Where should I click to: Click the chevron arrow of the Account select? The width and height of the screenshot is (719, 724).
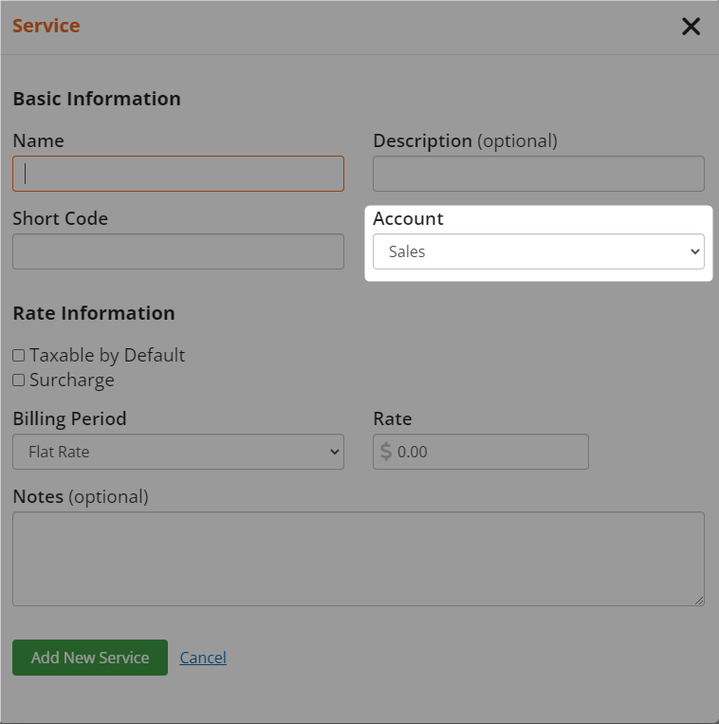point(695,251)
